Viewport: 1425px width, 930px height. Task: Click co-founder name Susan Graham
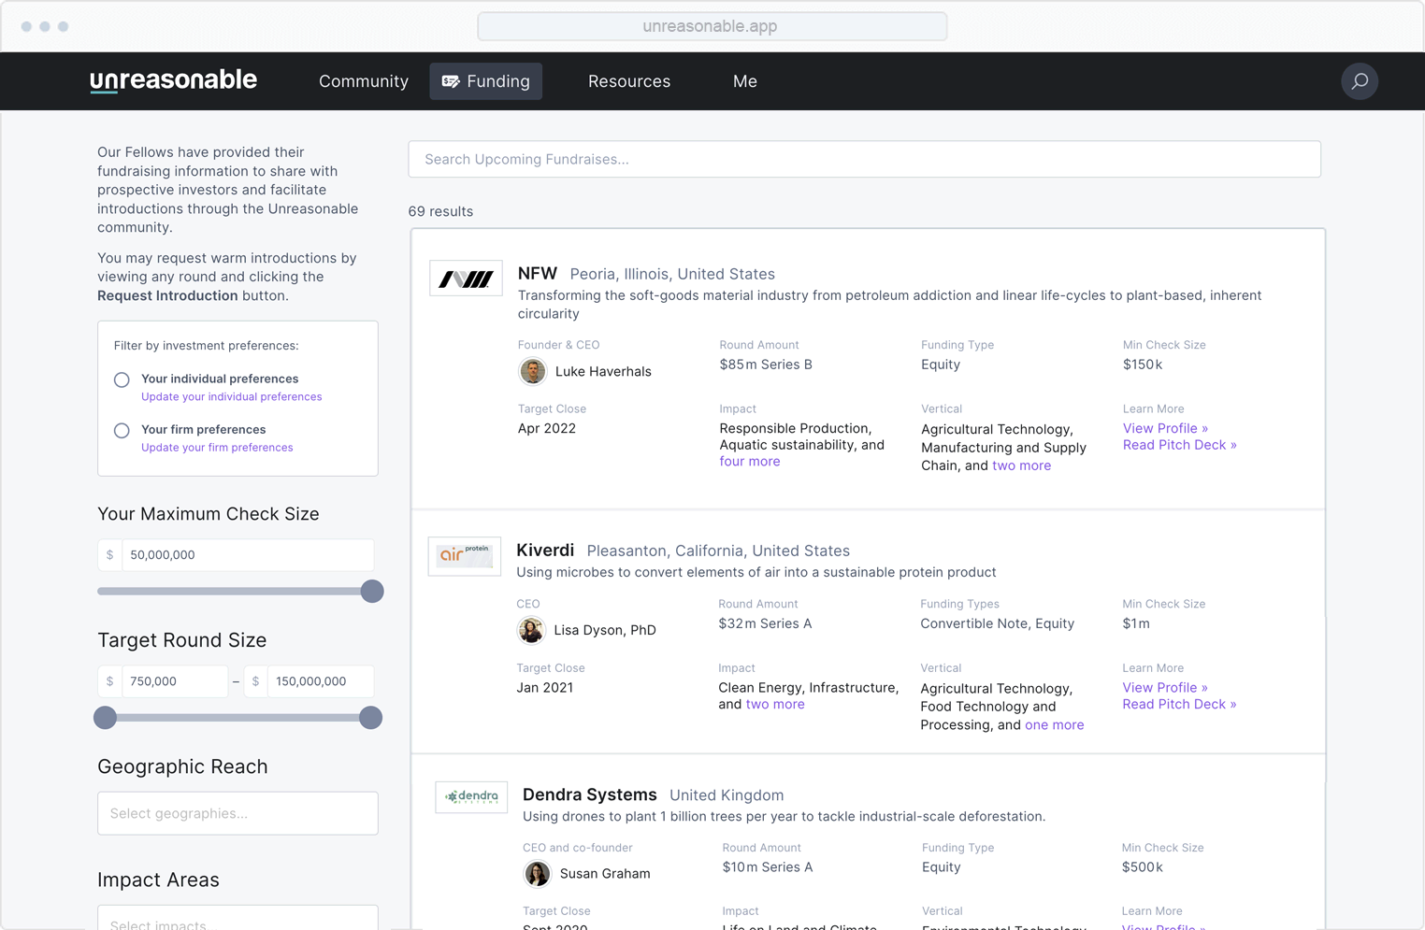tap(605, 874)
